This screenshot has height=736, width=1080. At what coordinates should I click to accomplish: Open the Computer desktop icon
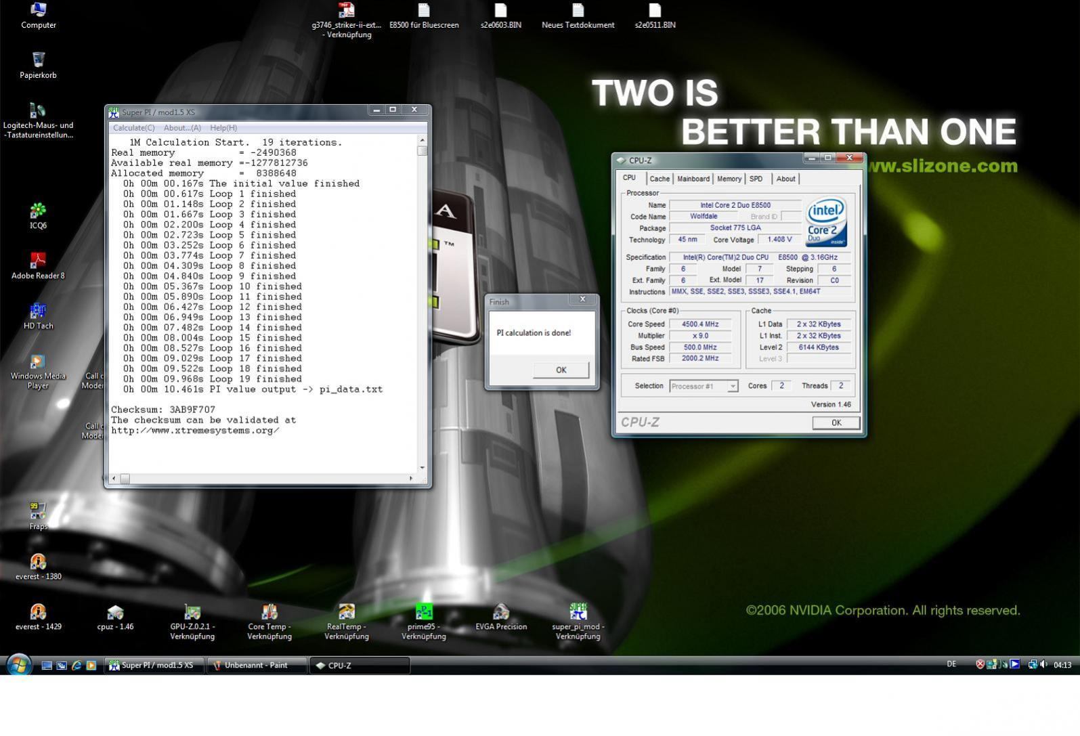pos(39,16)
